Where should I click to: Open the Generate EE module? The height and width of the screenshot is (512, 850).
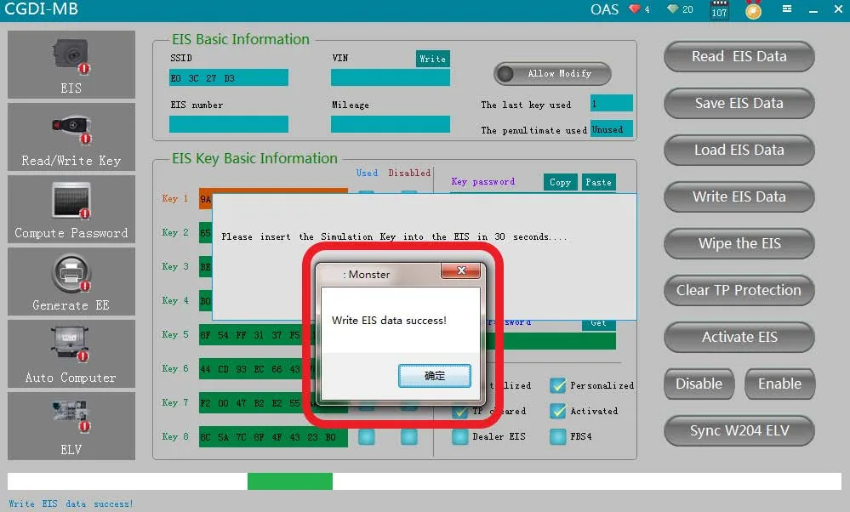71,282
